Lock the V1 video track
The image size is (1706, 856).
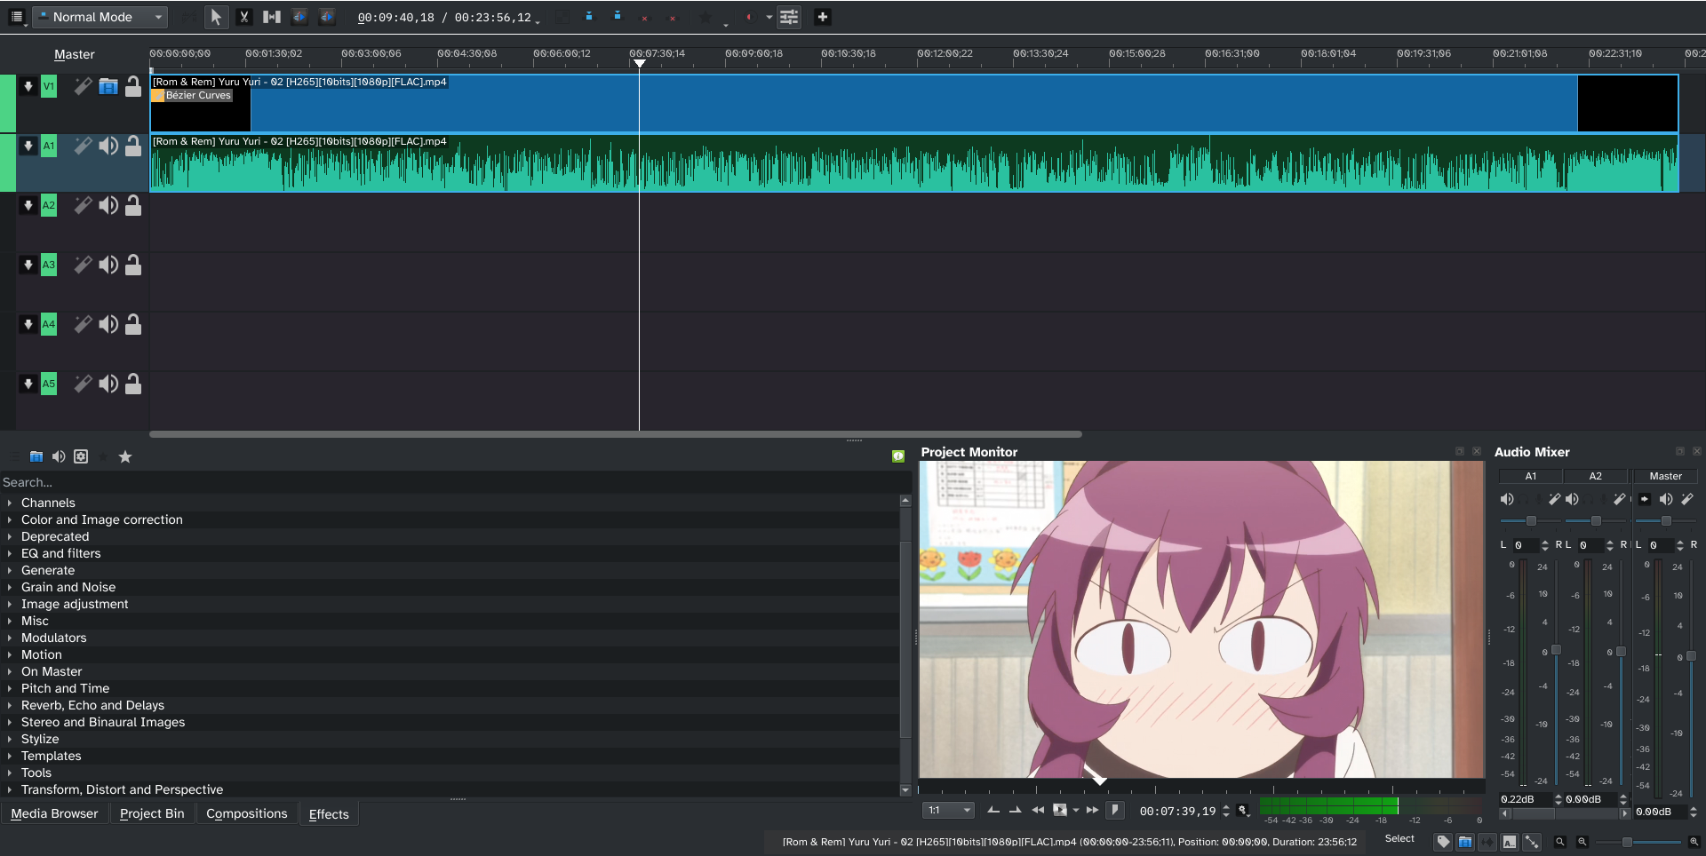133,86
